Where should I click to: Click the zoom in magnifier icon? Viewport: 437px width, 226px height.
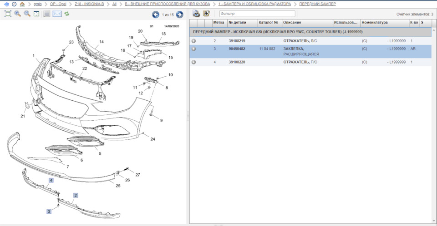point(18,14)
